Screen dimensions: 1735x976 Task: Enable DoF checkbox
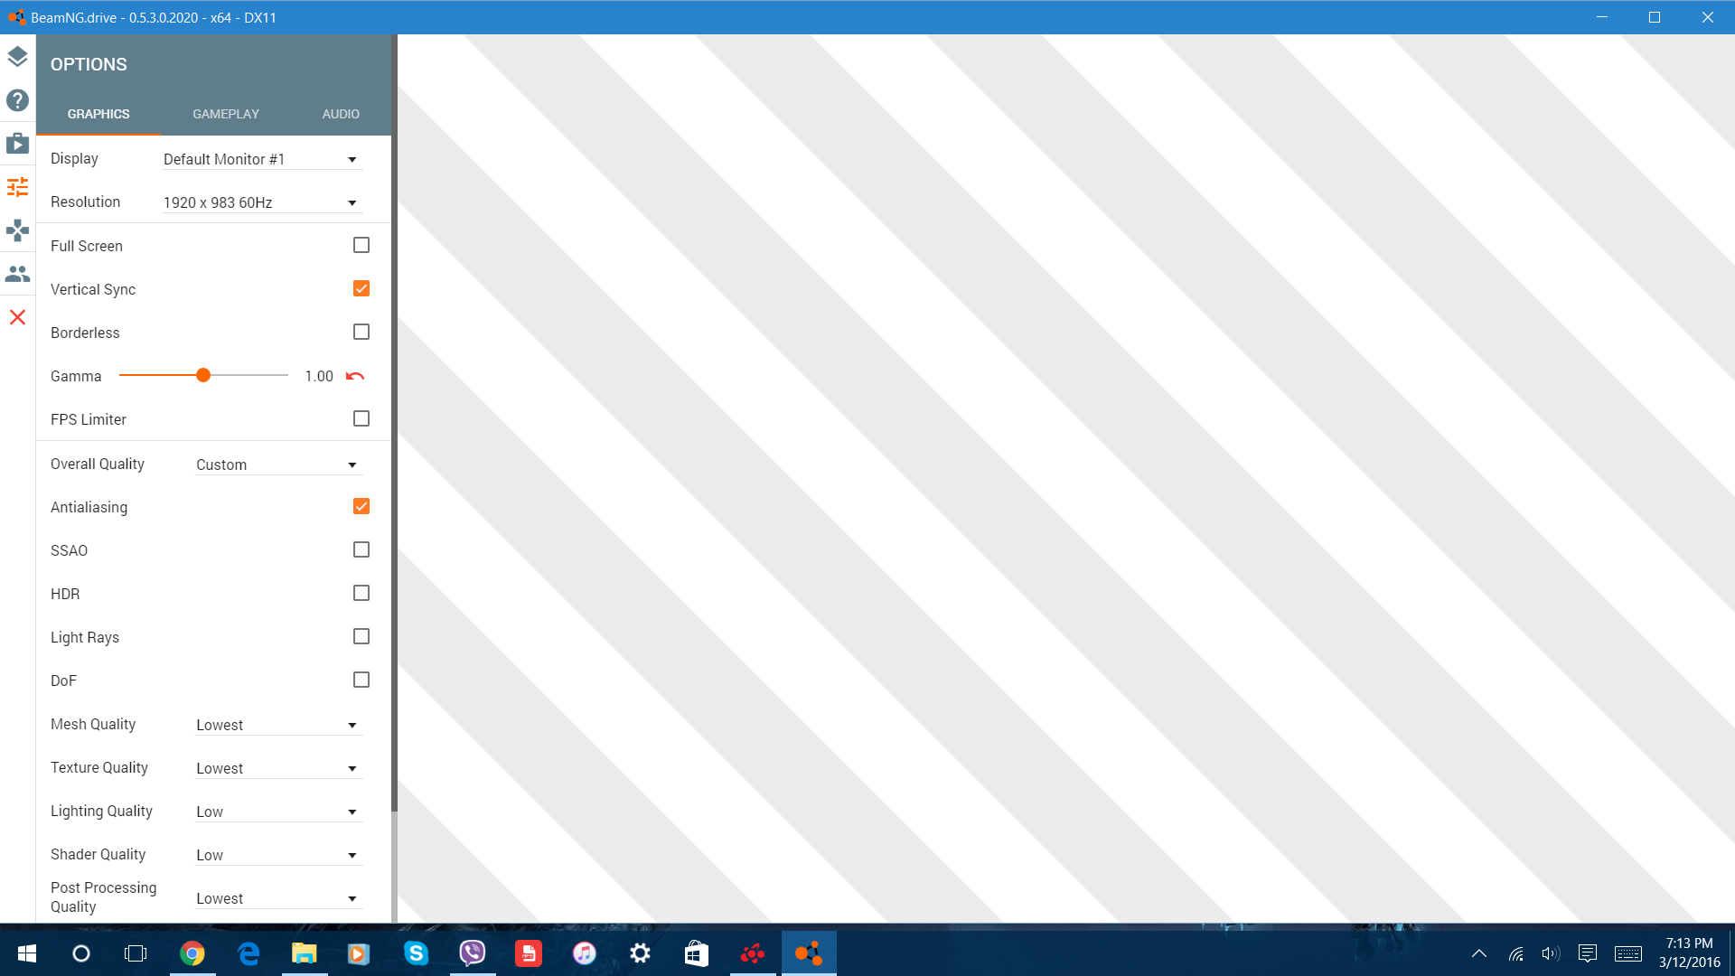(361, 680)
